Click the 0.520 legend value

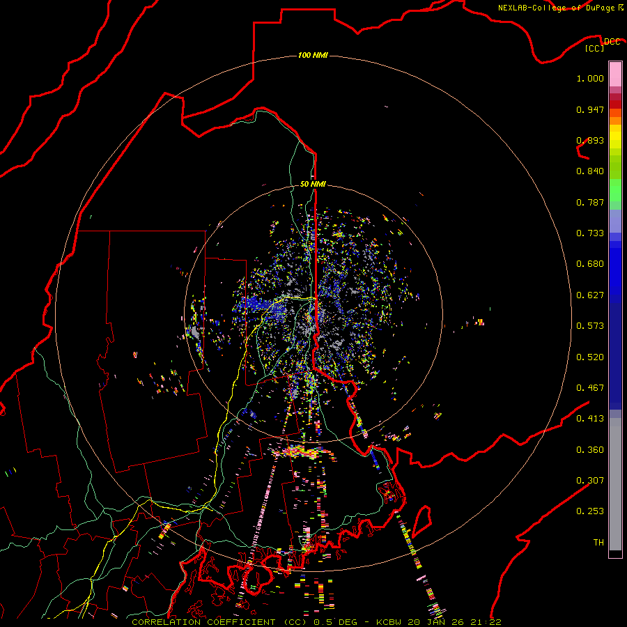(x=590, y=357)
